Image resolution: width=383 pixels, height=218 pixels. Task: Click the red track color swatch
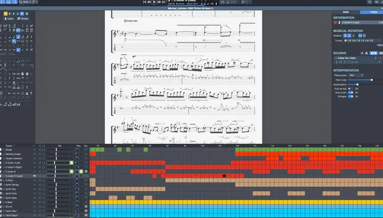(335, 23)
